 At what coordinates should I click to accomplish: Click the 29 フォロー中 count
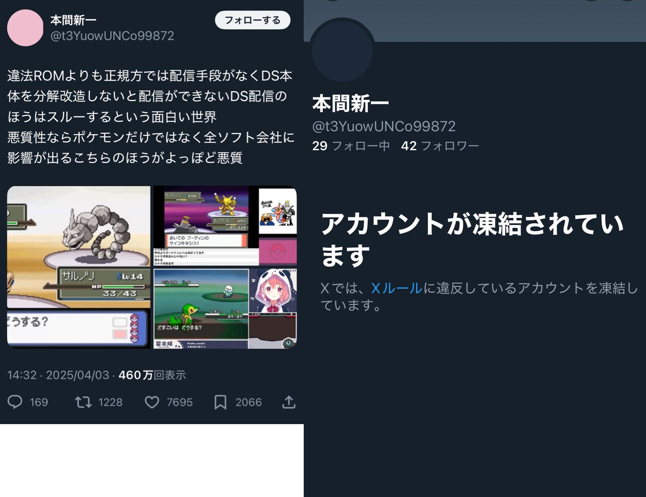[351, 146]
